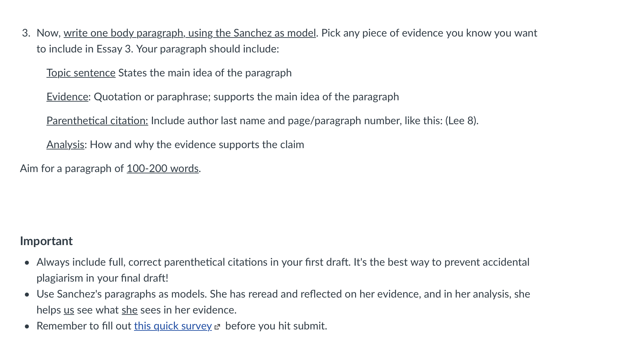Click the underlined '100-200 words' text
The image size is (627, 362).
click(x=163, y=169)
